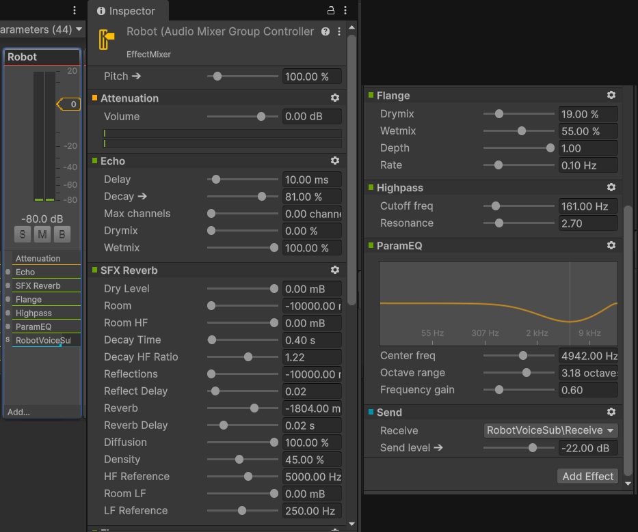Screen dimensions: 638x532
Task: Open the Receive target dropdown
Action: 550,430
